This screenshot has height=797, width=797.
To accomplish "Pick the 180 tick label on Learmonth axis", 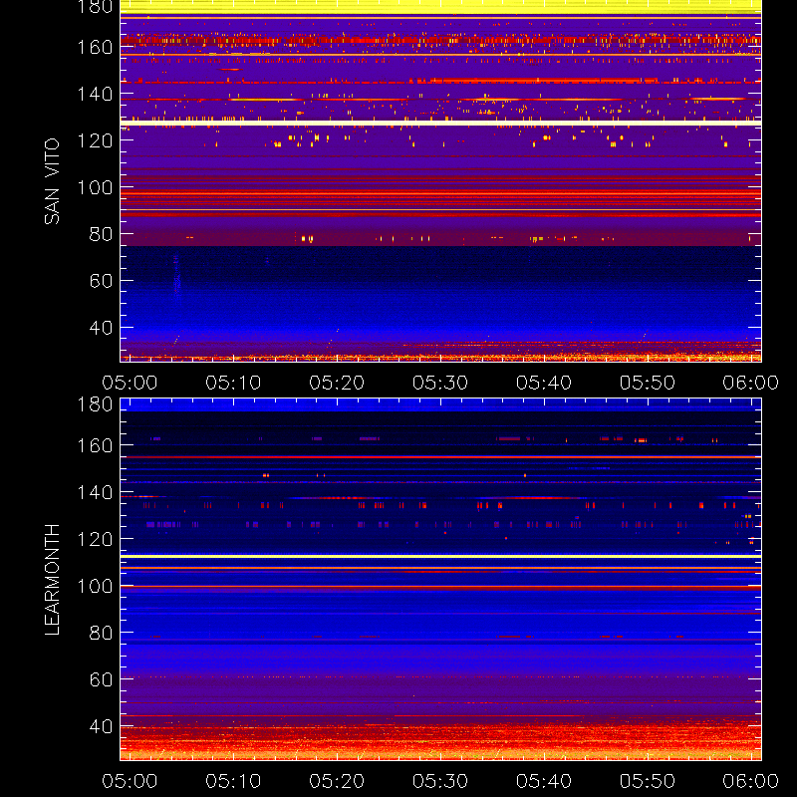I will pos(95,404).
